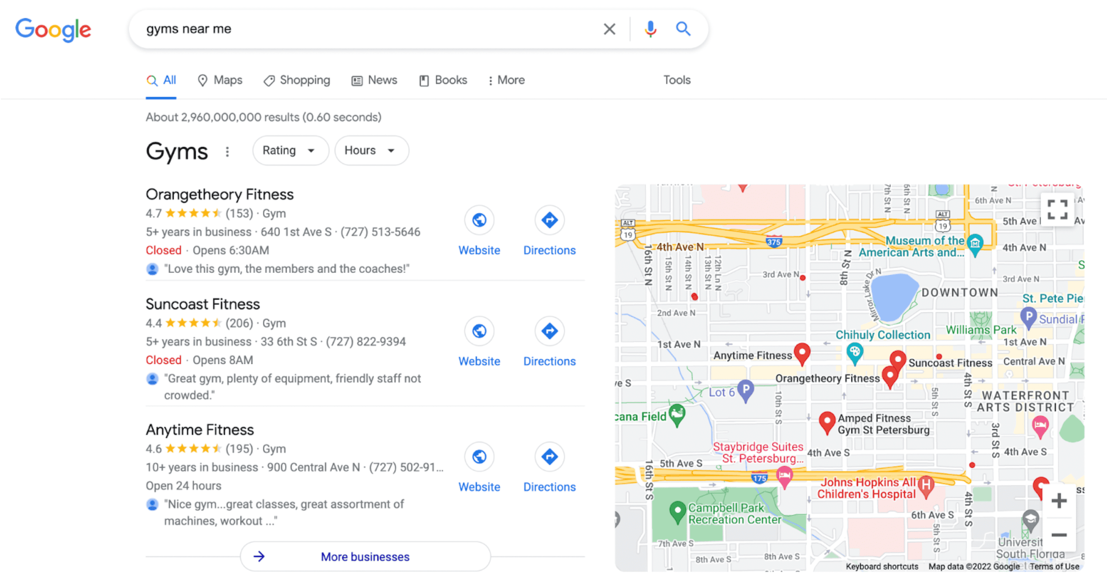Click the results count text
Screen dimensions: 1107x584
[263, 117]
